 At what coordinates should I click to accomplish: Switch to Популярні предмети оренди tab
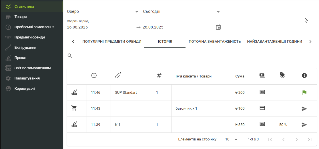(x=112, y=42)
